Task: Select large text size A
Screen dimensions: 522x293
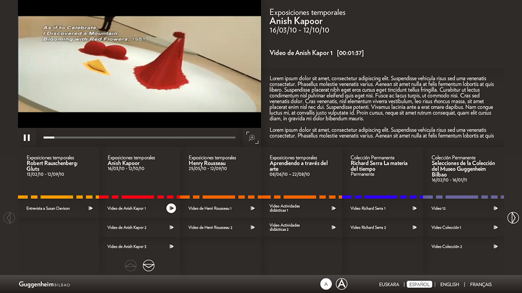Action: [x=341, y=284]
